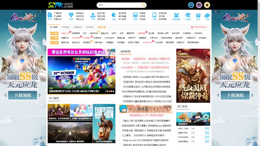Switch to the 网页游戏 tab
Viewport: 260px width, 146px height.
(90, 27)
